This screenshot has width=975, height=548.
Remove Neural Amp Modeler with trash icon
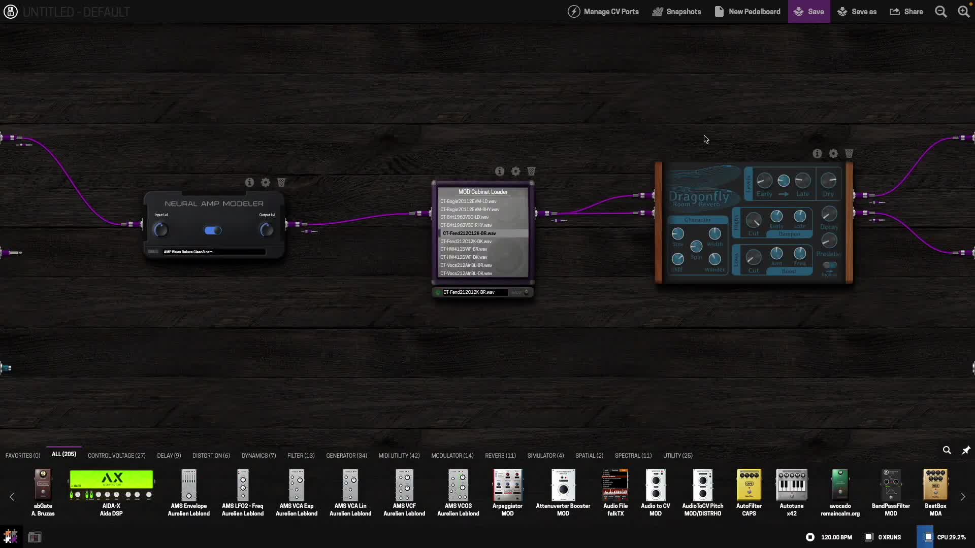[x=281, y=182]
